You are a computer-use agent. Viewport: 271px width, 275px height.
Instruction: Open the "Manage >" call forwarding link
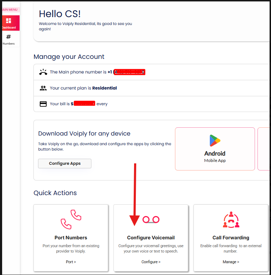[x=231, y=262]
